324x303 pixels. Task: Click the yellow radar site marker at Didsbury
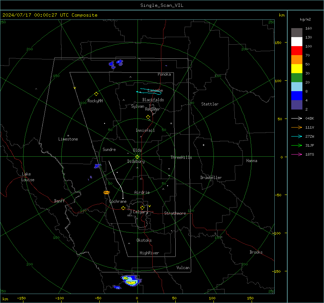(137, 157)
